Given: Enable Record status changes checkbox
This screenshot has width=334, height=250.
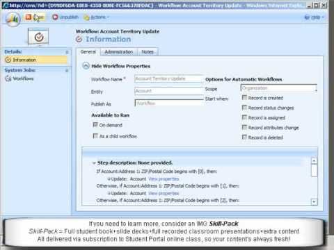Looking at the screenshot, I should [x=244, y=108].
